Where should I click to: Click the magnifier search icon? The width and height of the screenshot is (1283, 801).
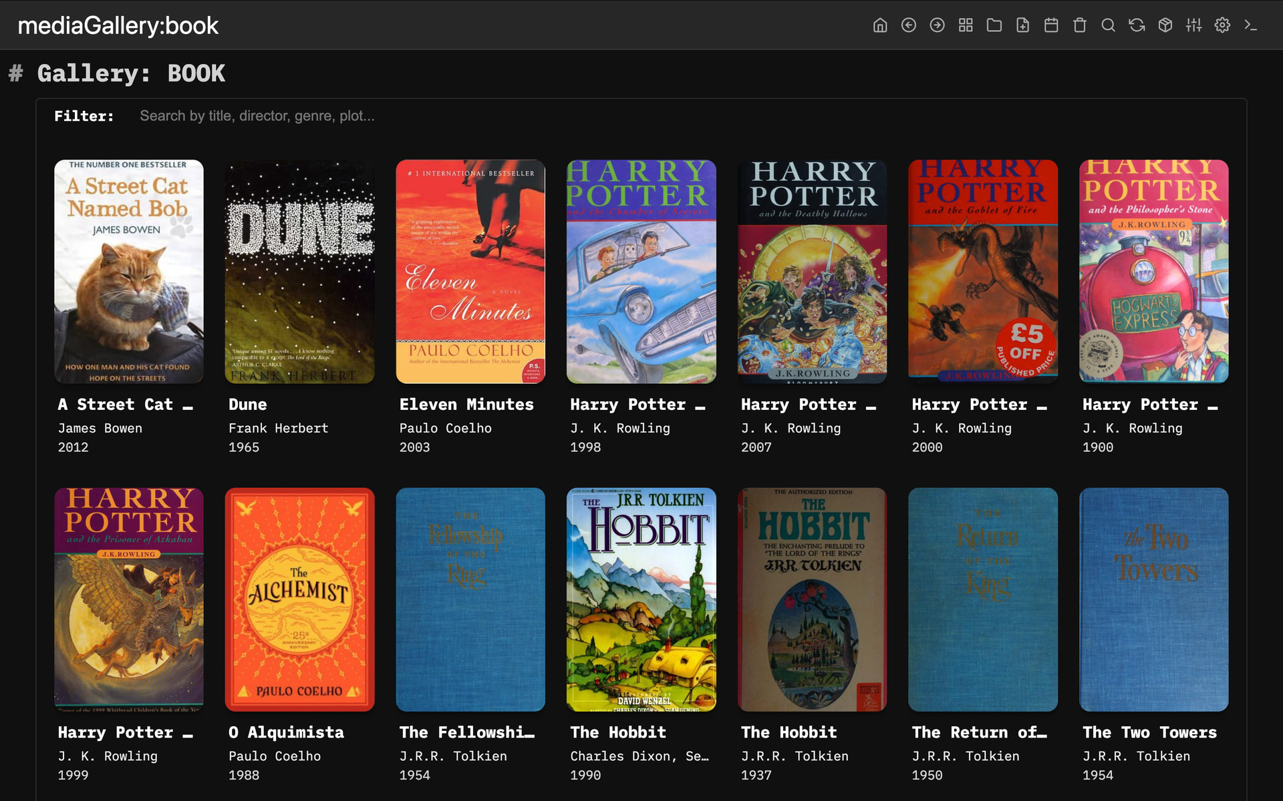[1108, 25]
